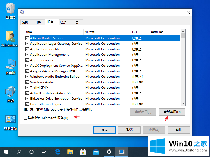Uncheck Application Management checkbox
Screen dimensions: 210x157
tap(27, 54)
